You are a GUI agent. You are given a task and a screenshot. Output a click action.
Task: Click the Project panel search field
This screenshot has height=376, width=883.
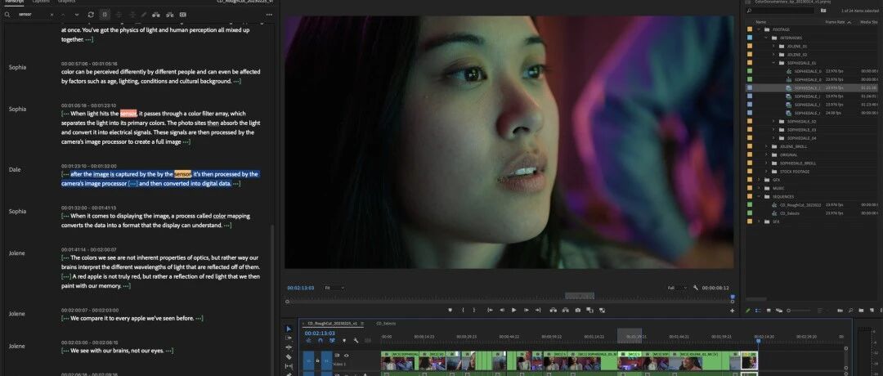[x=780, y=10]
